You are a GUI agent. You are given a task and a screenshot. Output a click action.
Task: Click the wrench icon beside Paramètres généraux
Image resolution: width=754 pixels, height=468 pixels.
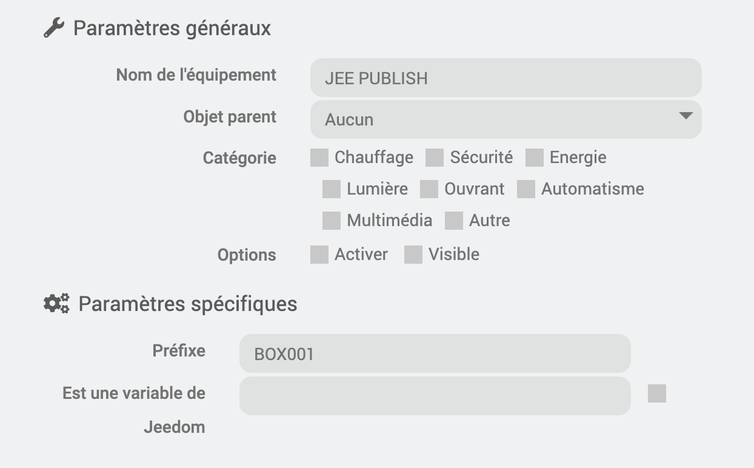tap(54, 28)
